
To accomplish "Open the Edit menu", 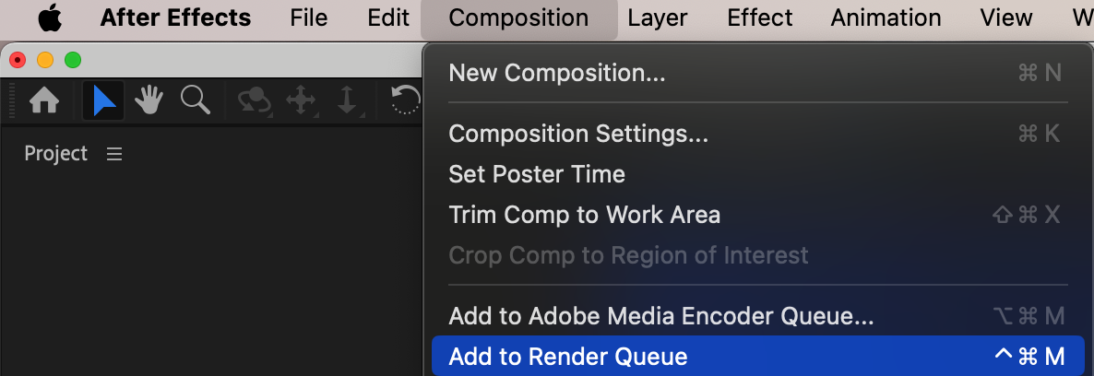I will [x=388, y=18].
